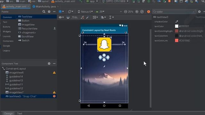The height and width of the screenshot is (115, 205).
Task: Select Text palette category
Action: [5, 22]
